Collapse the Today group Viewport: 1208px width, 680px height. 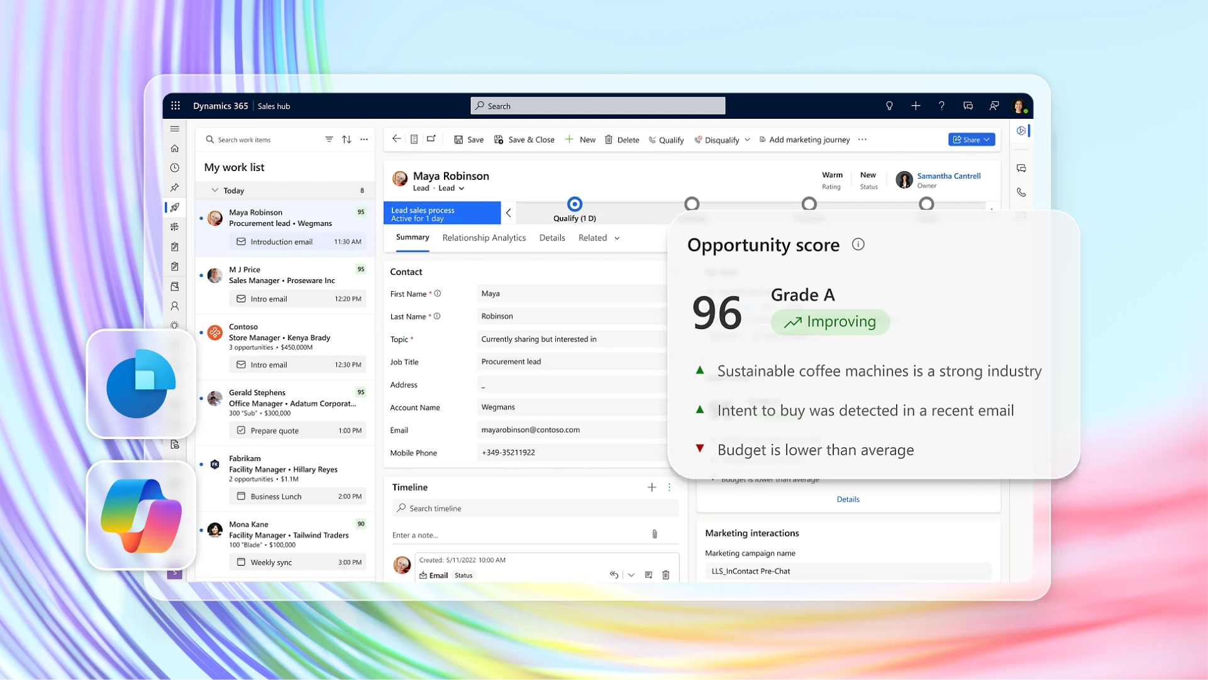click(x=215, y=190)
